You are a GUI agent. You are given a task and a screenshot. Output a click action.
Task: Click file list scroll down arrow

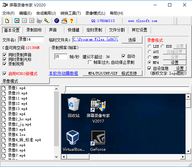[x=56, y=157]
